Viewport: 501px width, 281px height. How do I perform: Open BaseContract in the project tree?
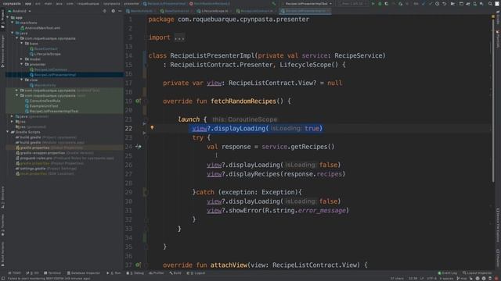[x=44, y=48]
